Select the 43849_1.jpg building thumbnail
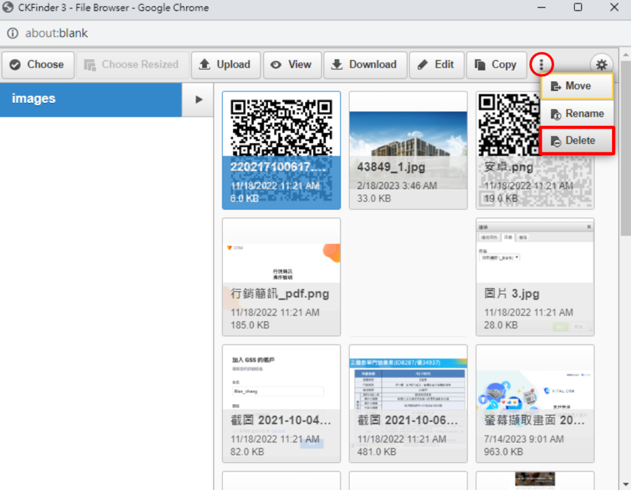This screenshot has width=631, height=490. click(408, 150)
